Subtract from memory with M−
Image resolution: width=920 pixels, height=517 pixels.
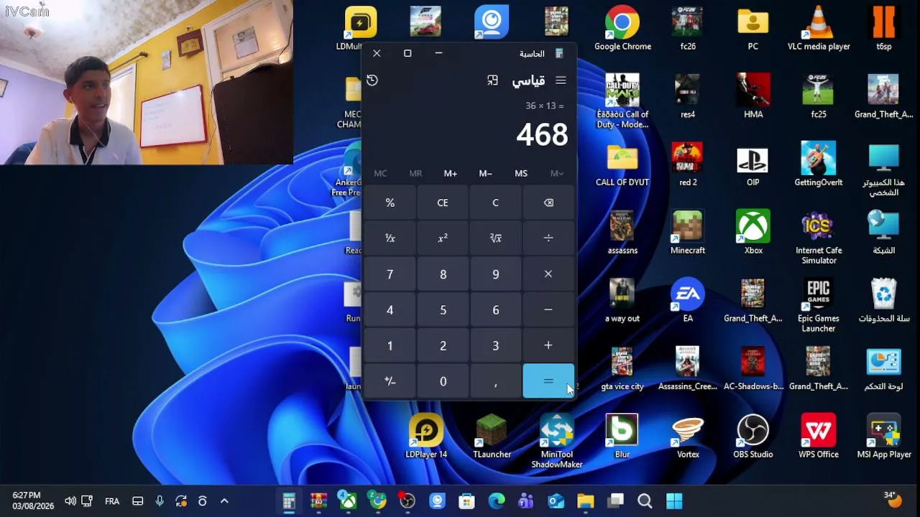click(x=486, y=174)
